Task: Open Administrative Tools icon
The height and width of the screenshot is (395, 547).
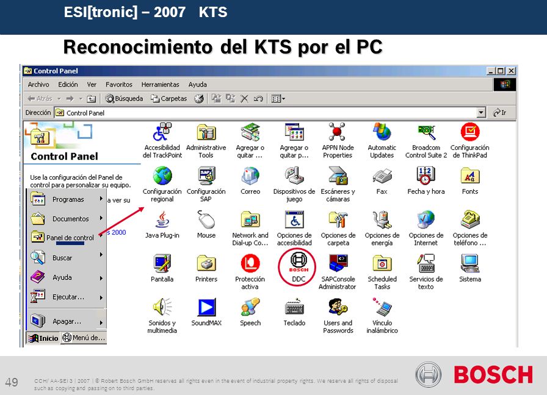Action: (x=206, y=132)
